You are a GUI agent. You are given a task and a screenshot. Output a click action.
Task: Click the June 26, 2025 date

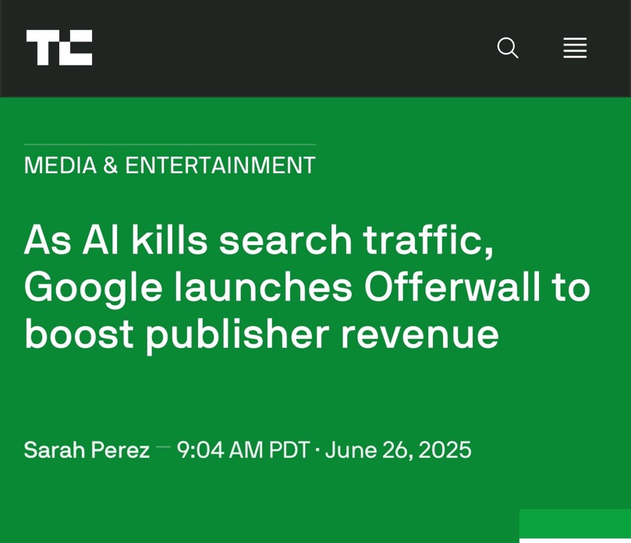click(x=398, y=449)
